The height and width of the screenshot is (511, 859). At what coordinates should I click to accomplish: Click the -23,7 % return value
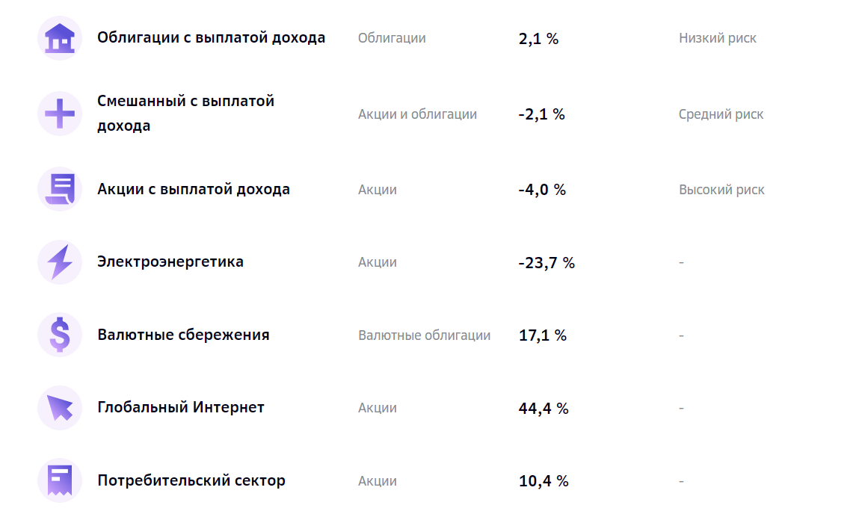[x=547, y=263]
